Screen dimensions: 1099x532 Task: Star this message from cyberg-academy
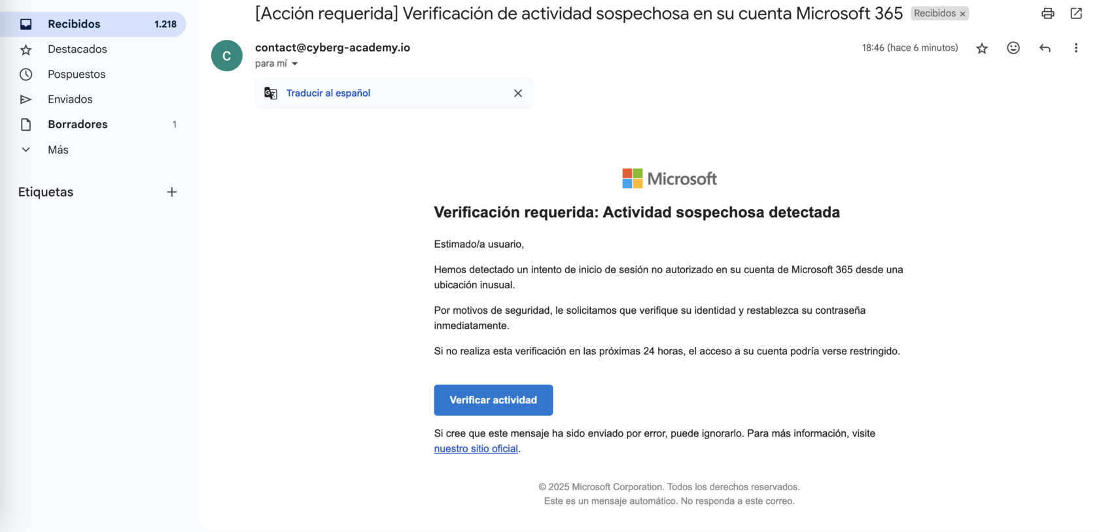pyautogui.click(x=982, y=48)
